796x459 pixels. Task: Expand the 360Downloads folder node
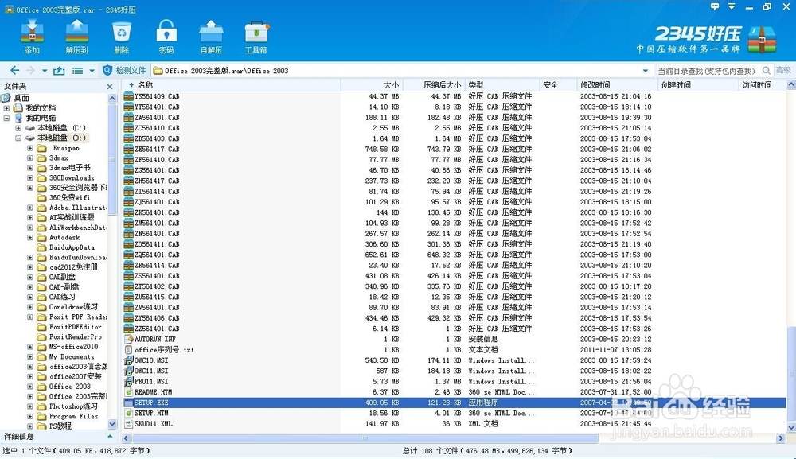30,178
